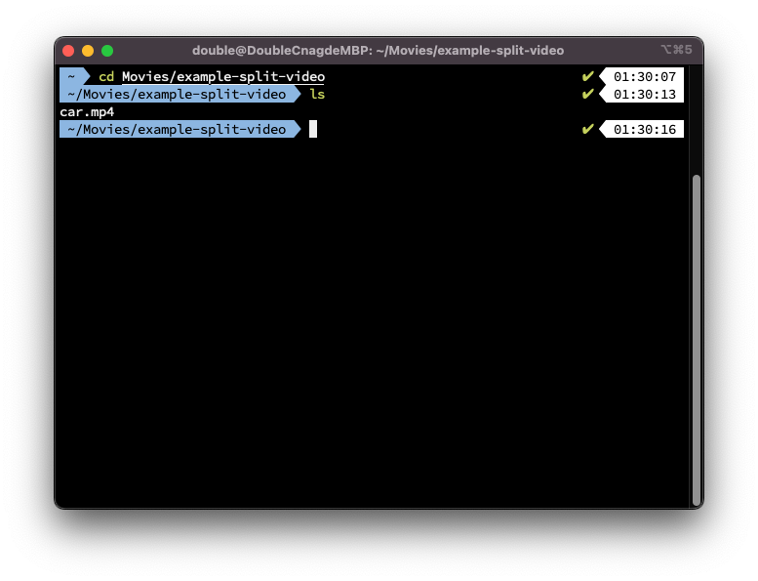Image resolution: width=758 pixels, height=581 pixels.
Task: Click the green checkmark beside 01:30:07
Action: pyautogui.click(x=587, y=76)
